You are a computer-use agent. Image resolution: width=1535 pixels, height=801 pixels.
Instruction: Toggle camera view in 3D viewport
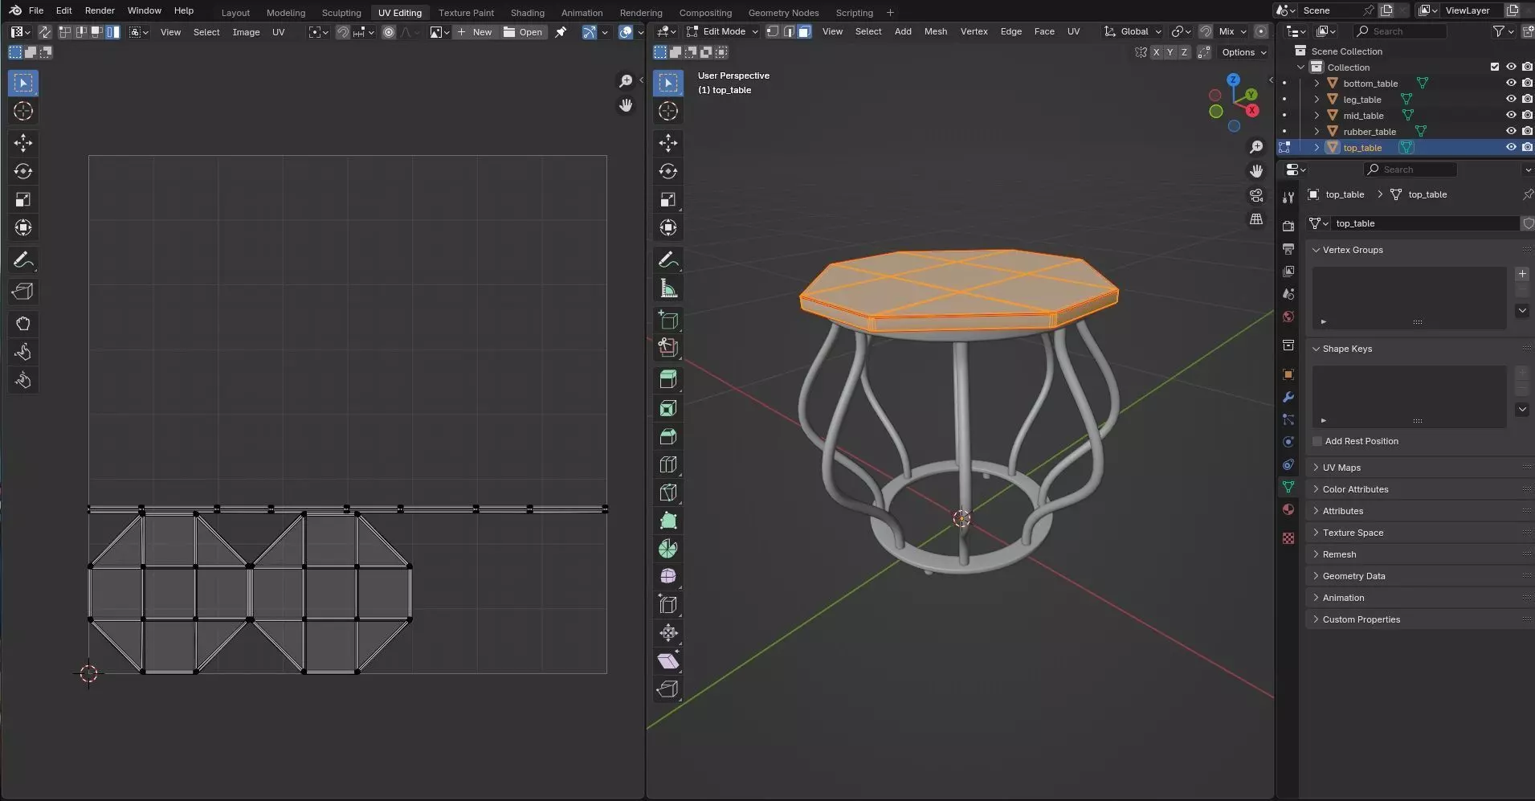1256,195
